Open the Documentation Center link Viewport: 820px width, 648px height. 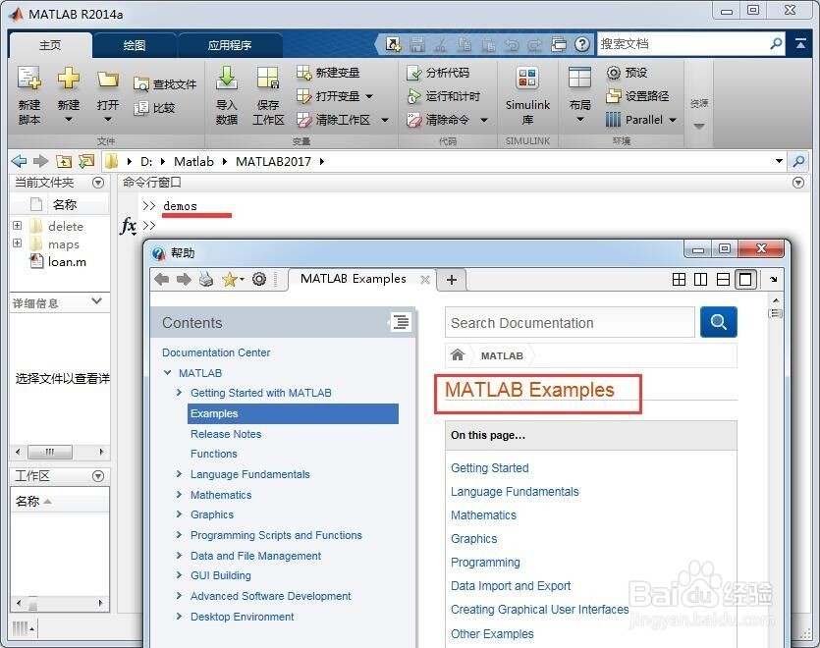pyautogui.click(x=216, y=352)
